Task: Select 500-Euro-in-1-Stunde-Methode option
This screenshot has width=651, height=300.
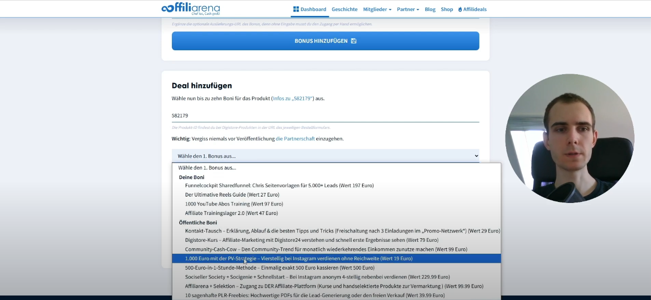Action: point(336,268)
